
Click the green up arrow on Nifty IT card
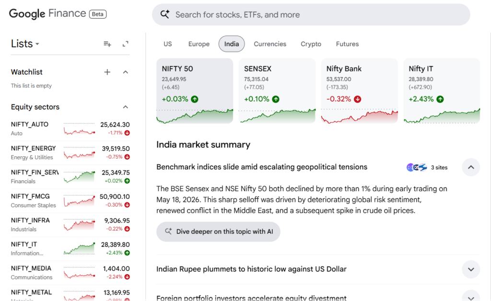[x=440, y=99]
